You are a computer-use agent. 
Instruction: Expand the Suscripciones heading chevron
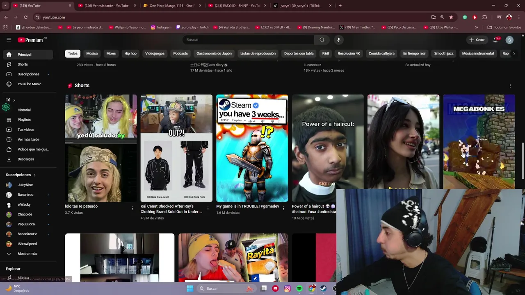tap(34, 175)
